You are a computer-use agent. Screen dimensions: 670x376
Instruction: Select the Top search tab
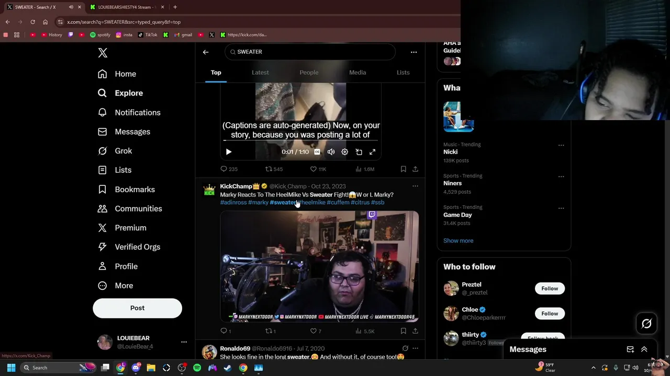[x=216, y=73]
